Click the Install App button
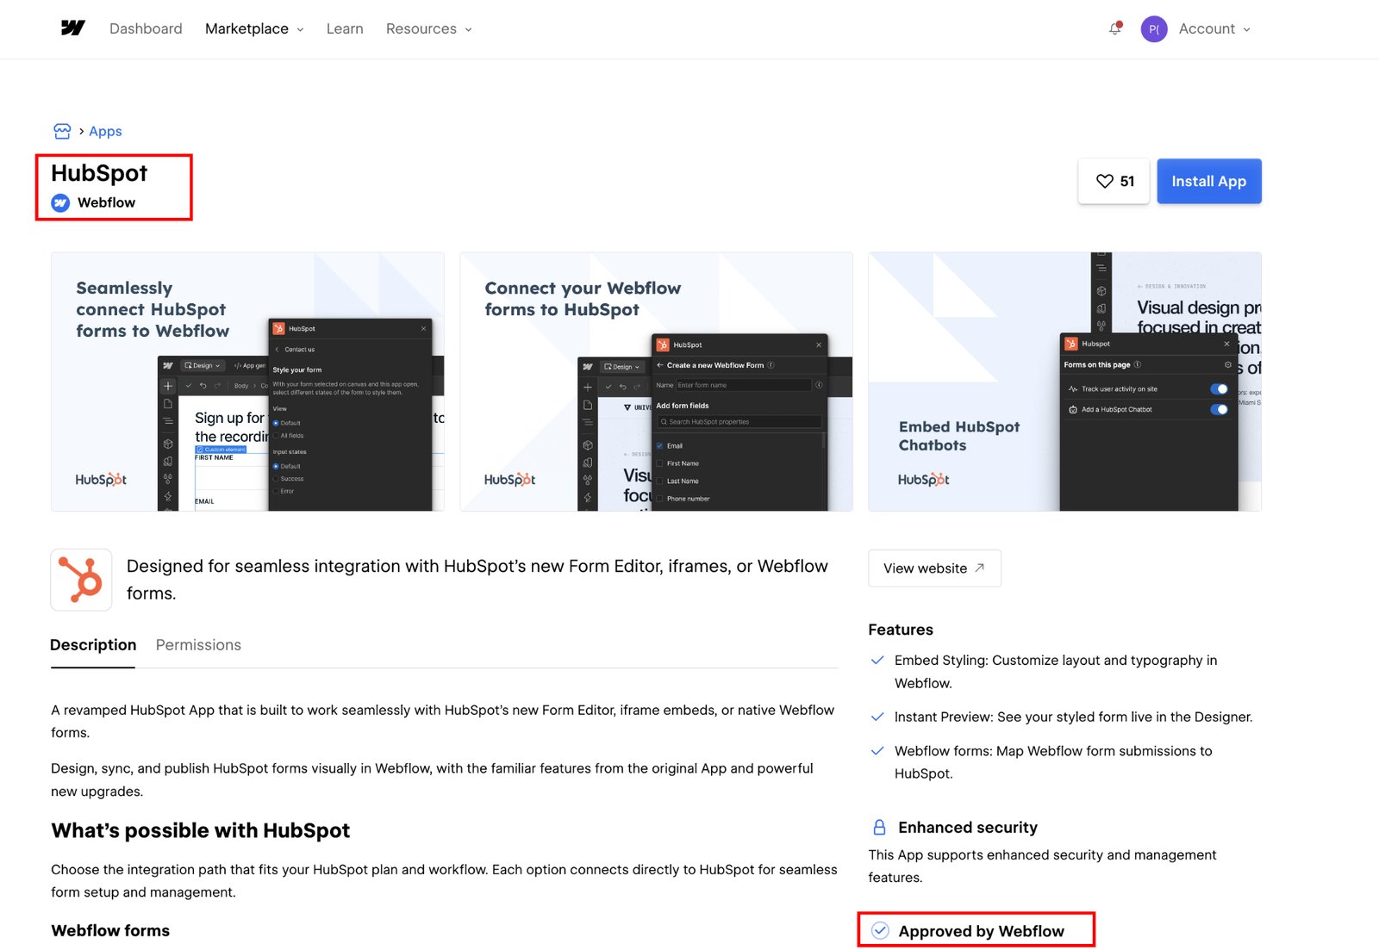Image resolution: width=1379 pixels, height=950 pixels. (1208, 181)
